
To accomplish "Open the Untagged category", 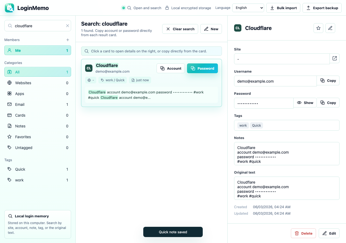I will pos(38,147).
